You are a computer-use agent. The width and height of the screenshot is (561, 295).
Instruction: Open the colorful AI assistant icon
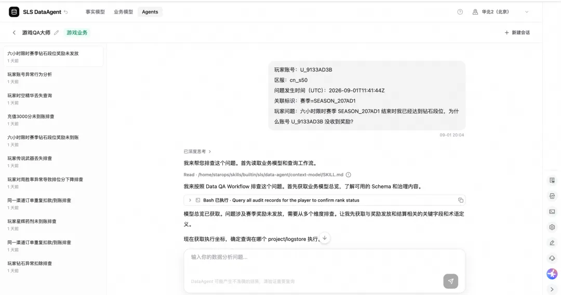tap(552, 274)
